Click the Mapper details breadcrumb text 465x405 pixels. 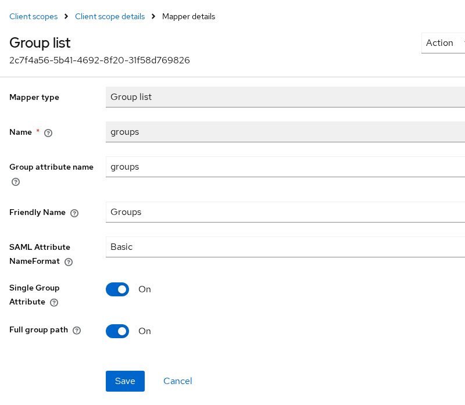pyautogui.click(x=188, y=17)
